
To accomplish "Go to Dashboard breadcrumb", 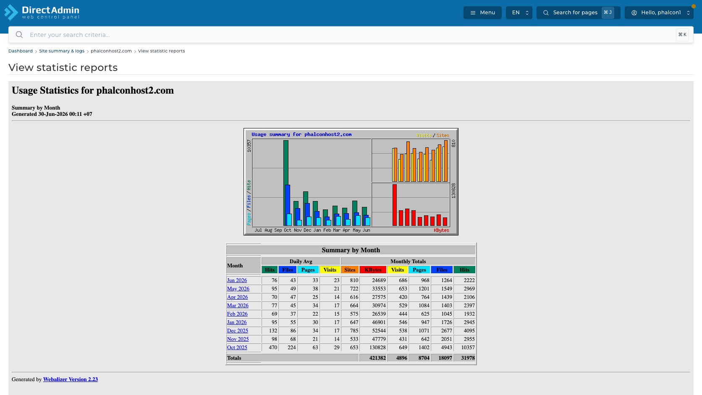I will (21, 51).
